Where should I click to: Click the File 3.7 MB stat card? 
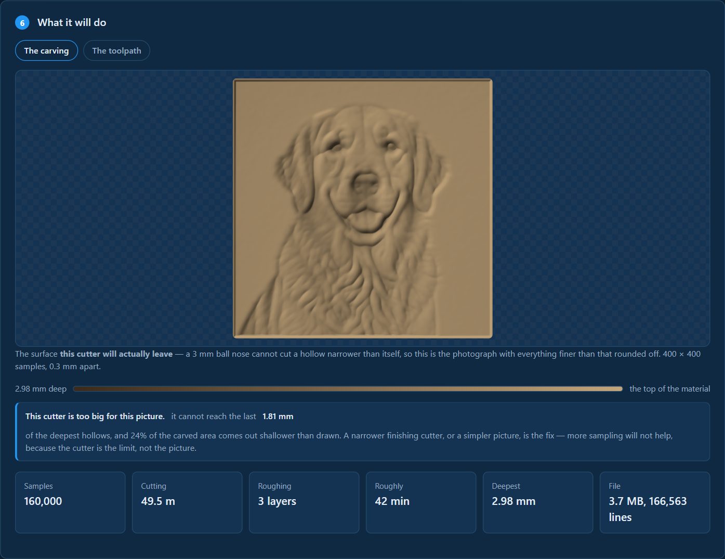655,502
